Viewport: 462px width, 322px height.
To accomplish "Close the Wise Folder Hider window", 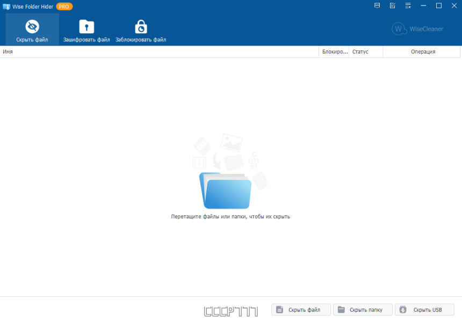I will tap(454, 5).
